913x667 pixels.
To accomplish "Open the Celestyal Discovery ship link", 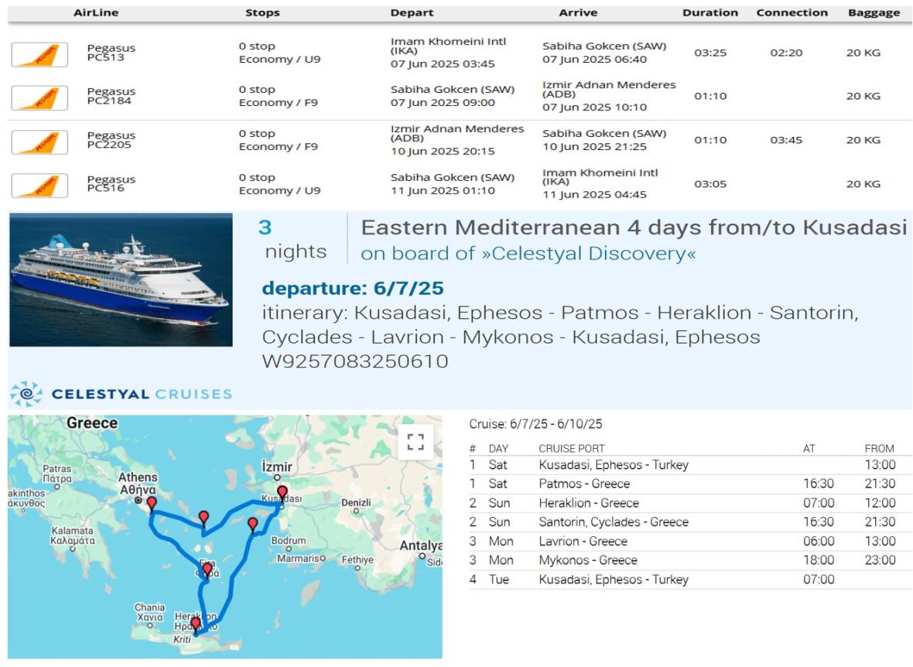I will pyautogui.click(x=528, y=254).
